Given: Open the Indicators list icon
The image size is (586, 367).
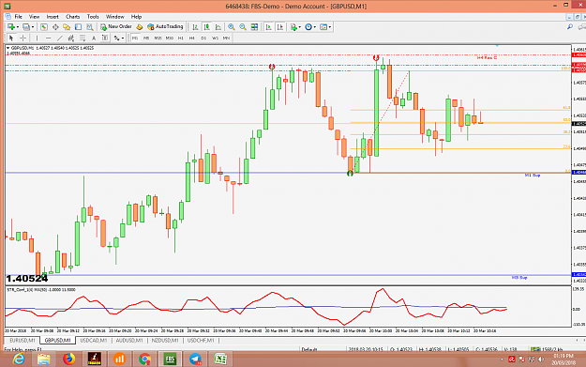Looking at the screenshot, I should (x=293, y=27).
